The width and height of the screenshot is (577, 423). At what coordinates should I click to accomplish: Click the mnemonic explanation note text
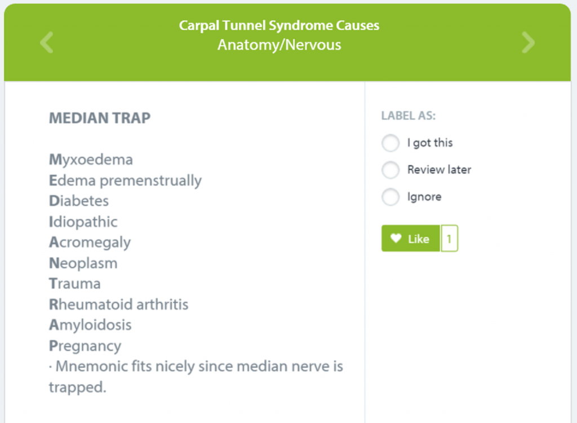point(196,377)
